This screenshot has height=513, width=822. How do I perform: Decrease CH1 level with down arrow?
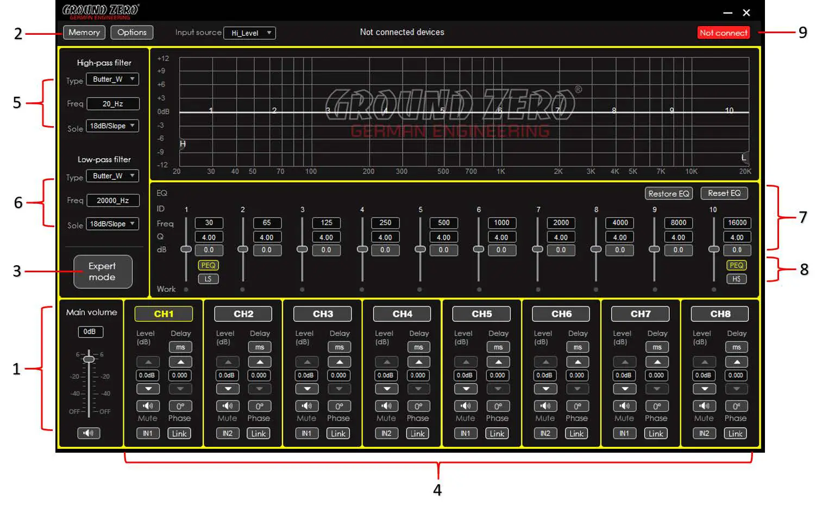[x=148, y=389]
